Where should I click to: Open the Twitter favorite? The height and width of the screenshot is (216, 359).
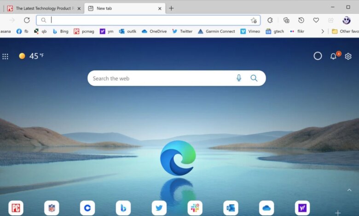pos(182,32)
